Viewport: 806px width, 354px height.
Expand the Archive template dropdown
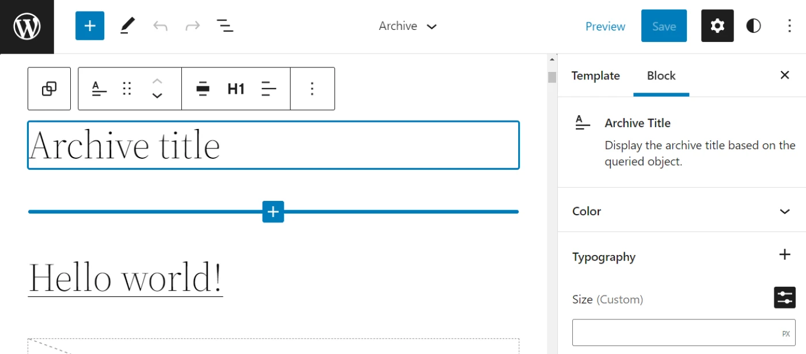click(x=408, y=26)
